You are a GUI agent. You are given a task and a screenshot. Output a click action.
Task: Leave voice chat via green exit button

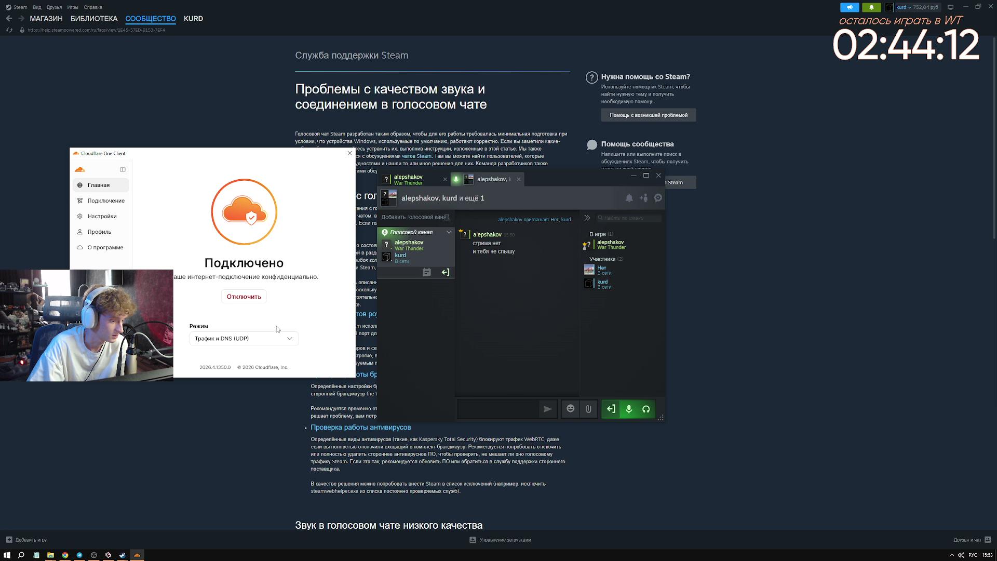tap(611, 409)
